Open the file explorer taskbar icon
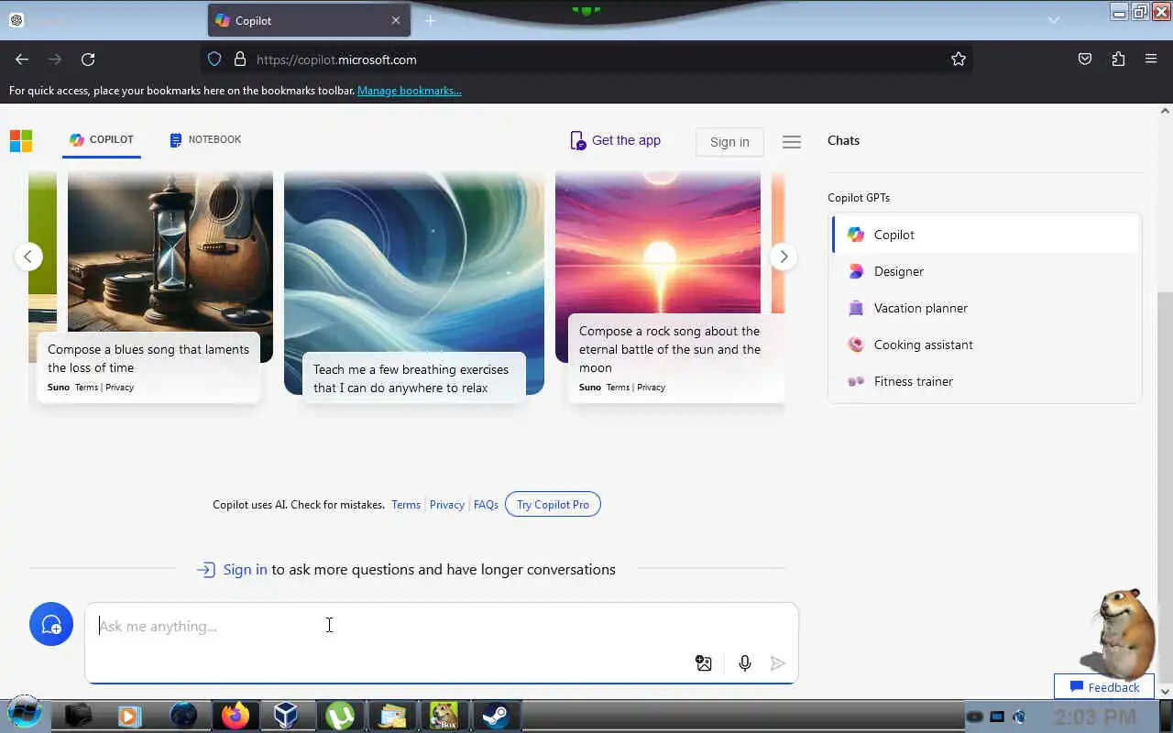The width and height of the screenshot is (1173, 733). point(392,716)
